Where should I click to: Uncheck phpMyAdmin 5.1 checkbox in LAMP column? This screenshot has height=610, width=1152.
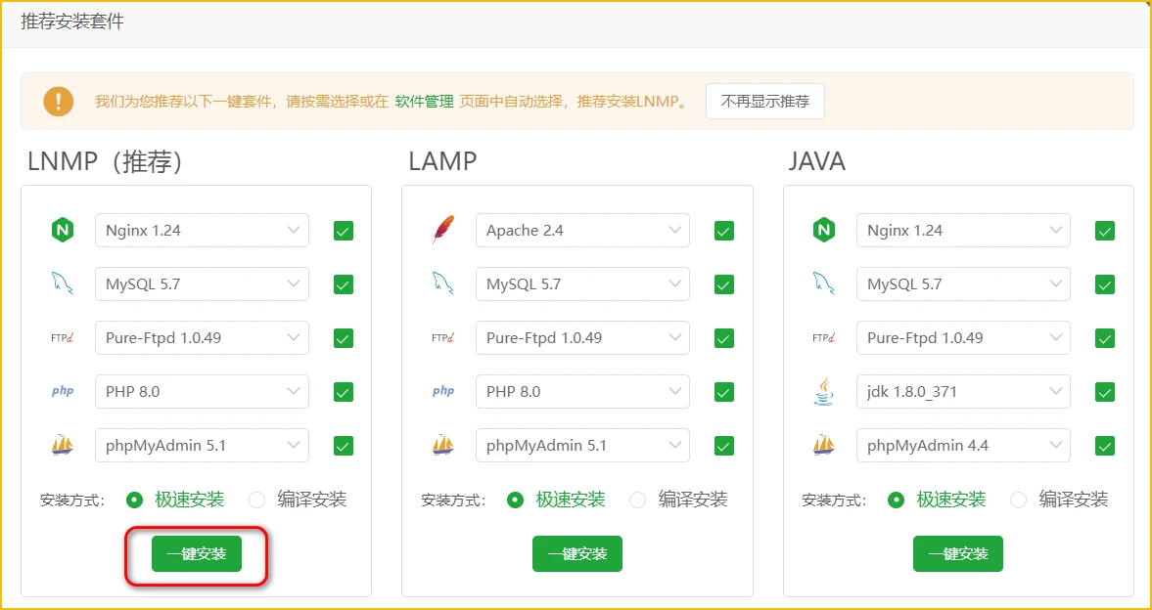(x=724, y=446)
